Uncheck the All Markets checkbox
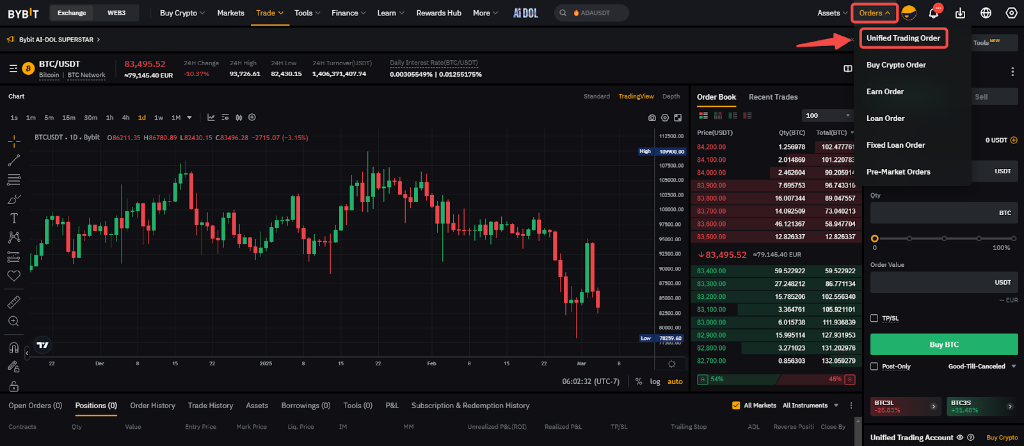 pyautogui.click(x=736, y=405)
